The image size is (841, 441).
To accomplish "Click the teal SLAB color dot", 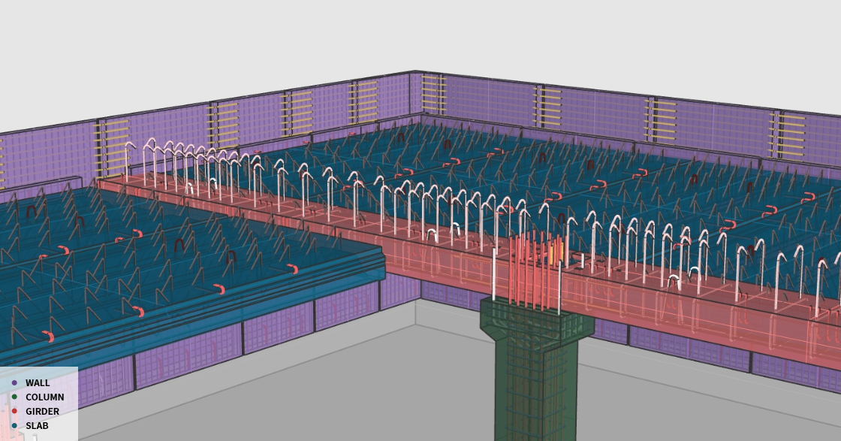I will pyautogui.click(x=14, y=426).
